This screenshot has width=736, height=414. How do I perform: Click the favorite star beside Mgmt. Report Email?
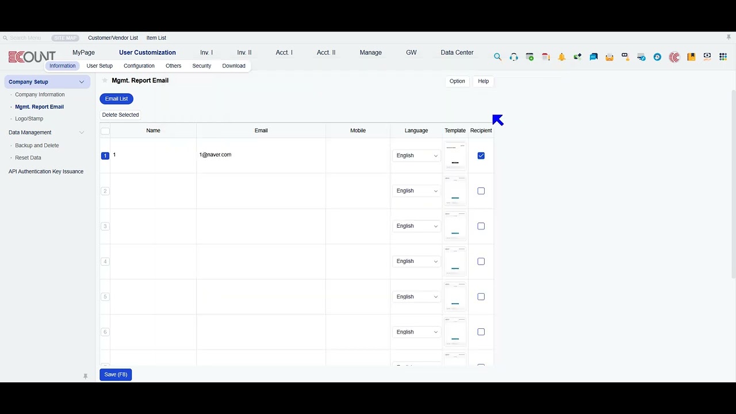pos(105,80)
